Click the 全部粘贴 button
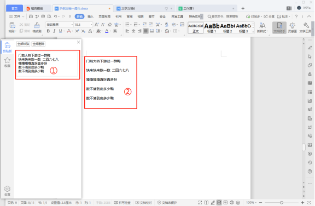 click(x=24, y=44)
